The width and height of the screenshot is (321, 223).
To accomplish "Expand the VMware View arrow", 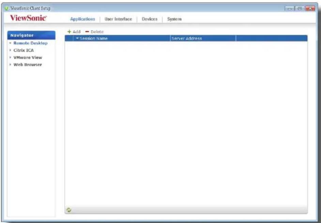I will click(10, 57).
